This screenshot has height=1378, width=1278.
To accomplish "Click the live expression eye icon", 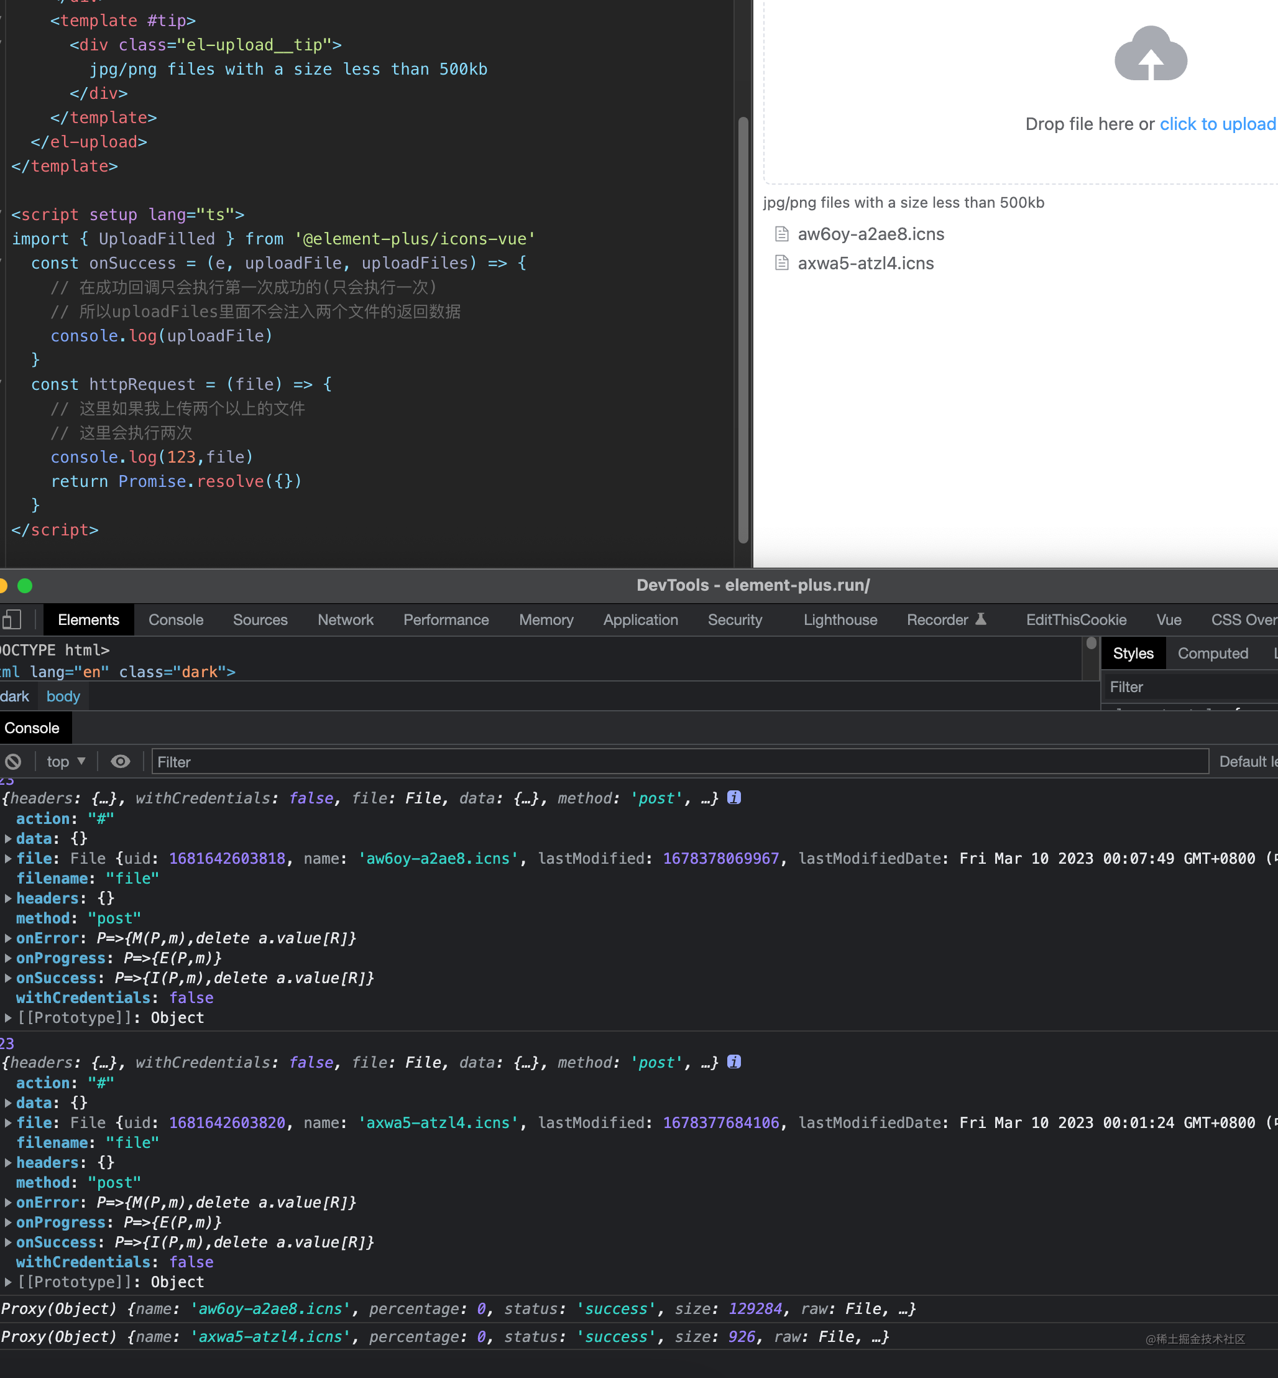I will [121, 762].
